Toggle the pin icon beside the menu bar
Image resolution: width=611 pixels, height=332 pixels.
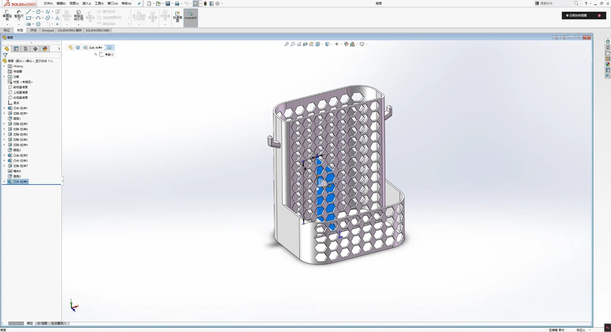pos(139,3)
